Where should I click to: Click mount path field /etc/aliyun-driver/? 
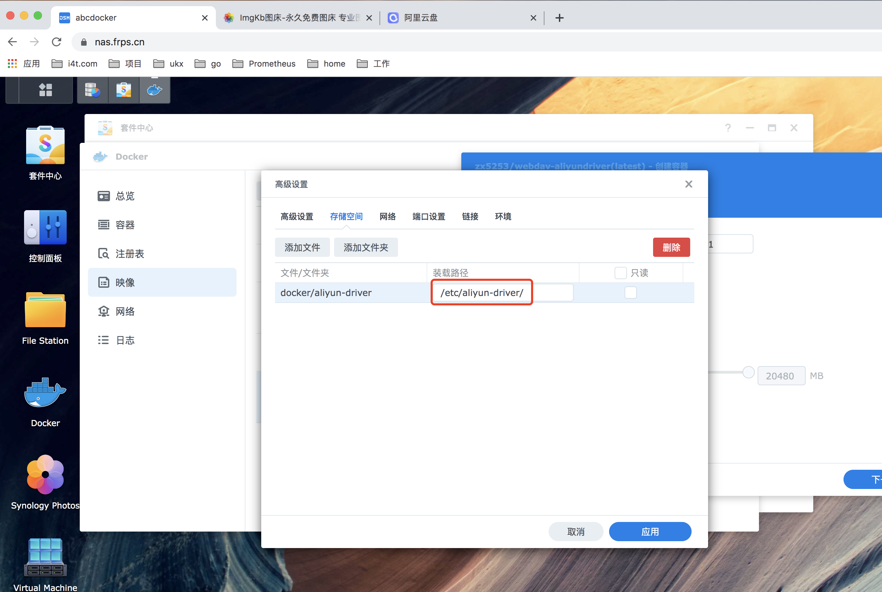(x=503, y=293)
